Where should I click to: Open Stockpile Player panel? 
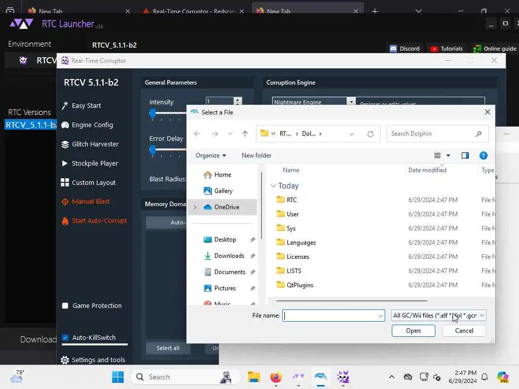point(89,164)
